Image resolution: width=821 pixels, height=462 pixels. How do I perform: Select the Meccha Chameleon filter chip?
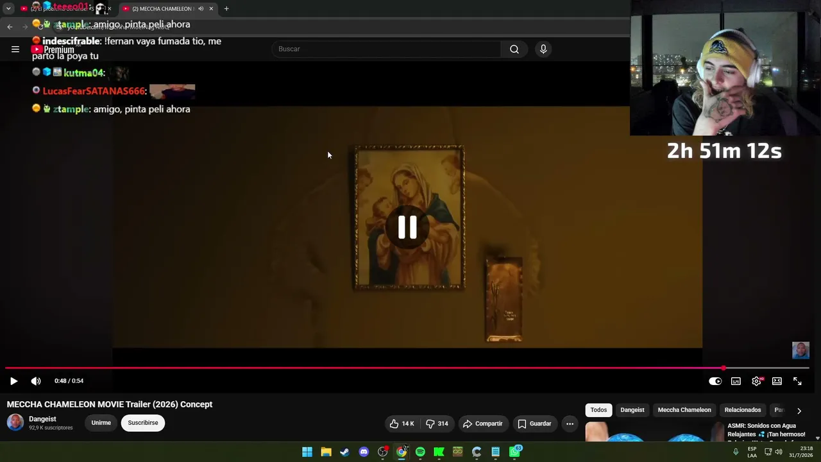point(684,410)
